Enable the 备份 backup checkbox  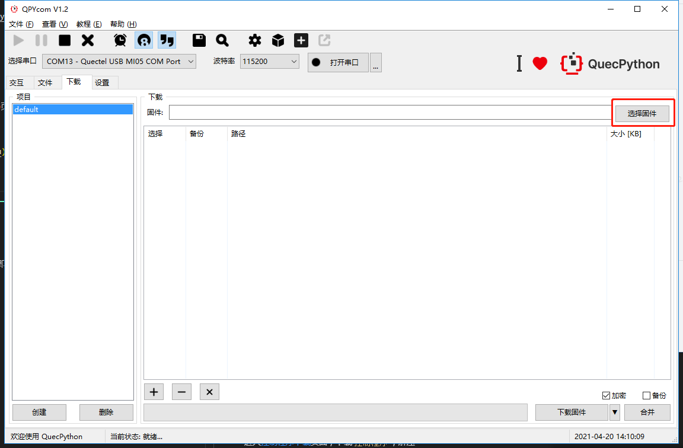[x=646, y=396]
